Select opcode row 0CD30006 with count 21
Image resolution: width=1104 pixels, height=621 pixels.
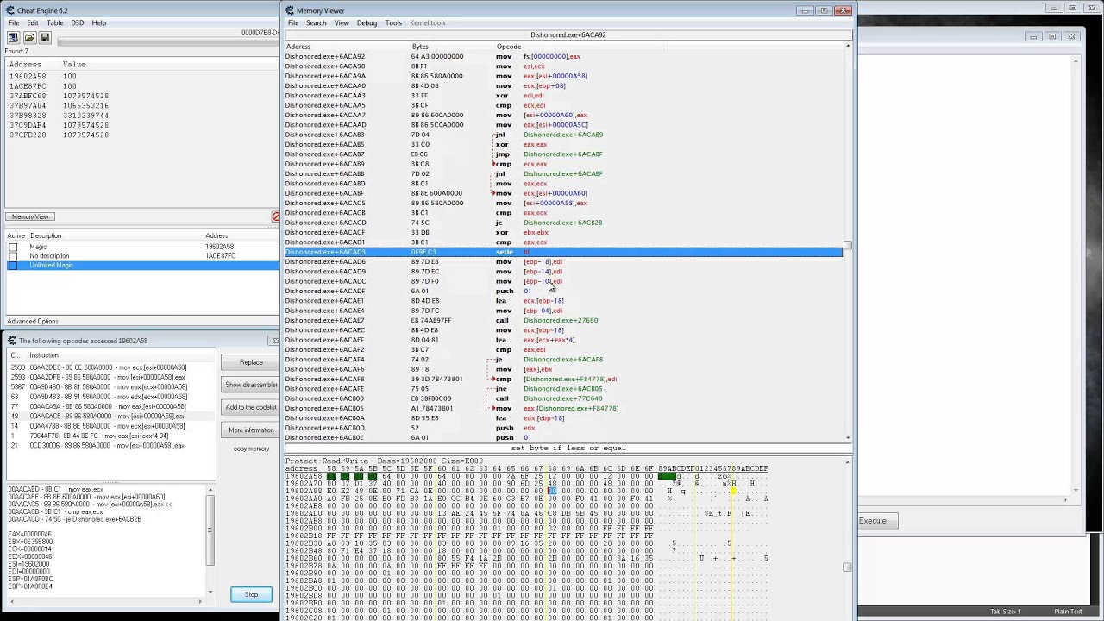(110, 446)
